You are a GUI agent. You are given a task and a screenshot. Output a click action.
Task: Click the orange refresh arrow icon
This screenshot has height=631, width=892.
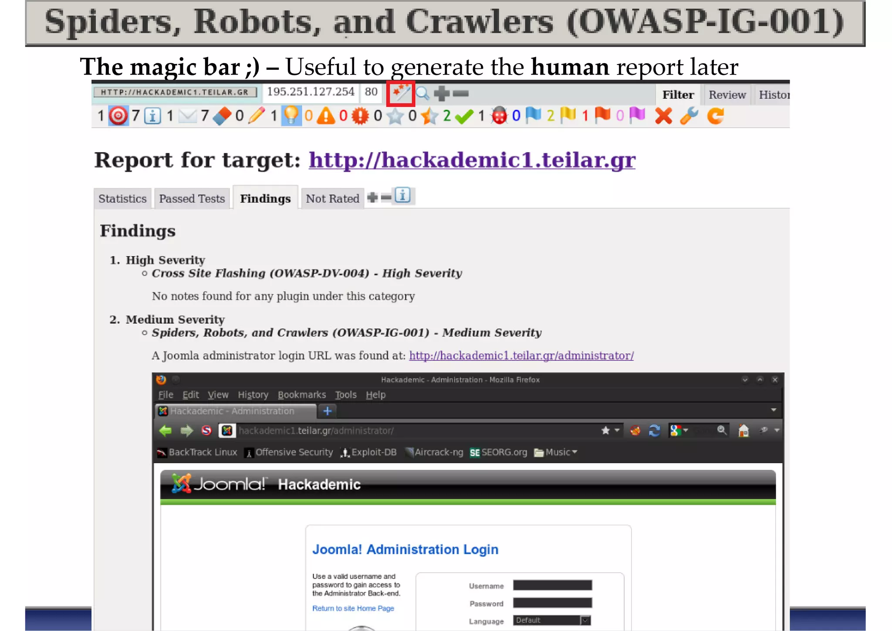715,116
